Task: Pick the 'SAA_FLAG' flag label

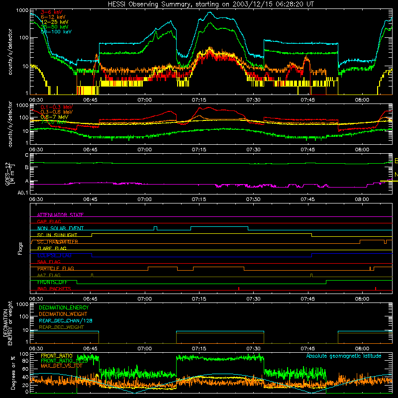Action: [49, 262]
